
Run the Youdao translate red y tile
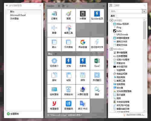[54, 106]
